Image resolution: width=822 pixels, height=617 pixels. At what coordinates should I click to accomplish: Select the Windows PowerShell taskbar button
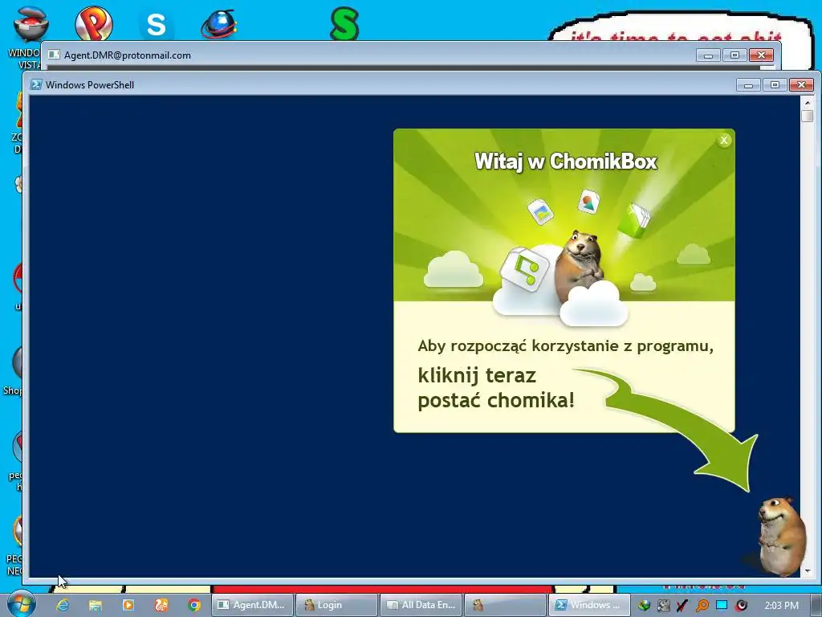pyautogui.click(x=589, y=605)
